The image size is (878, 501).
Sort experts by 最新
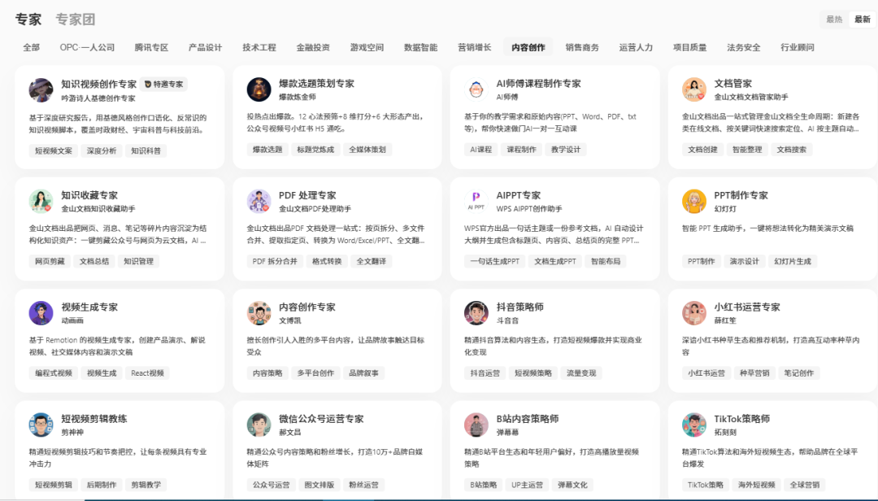point(863,19)
